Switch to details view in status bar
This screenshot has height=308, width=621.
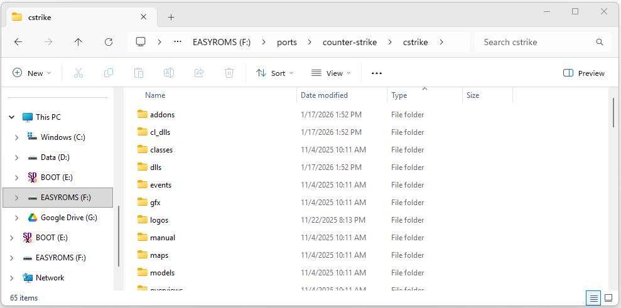click(x=593, y=298)
